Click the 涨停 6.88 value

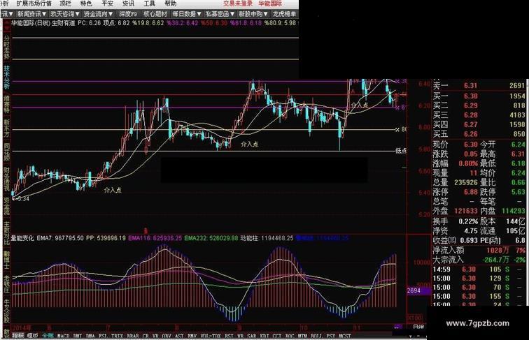(470, 192)
